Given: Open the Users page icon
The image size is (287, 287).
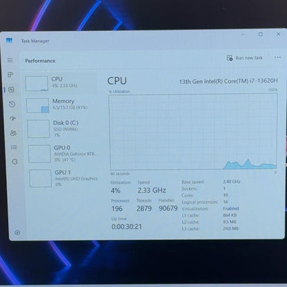Looking at the screenshot, I should coord(13,133).
